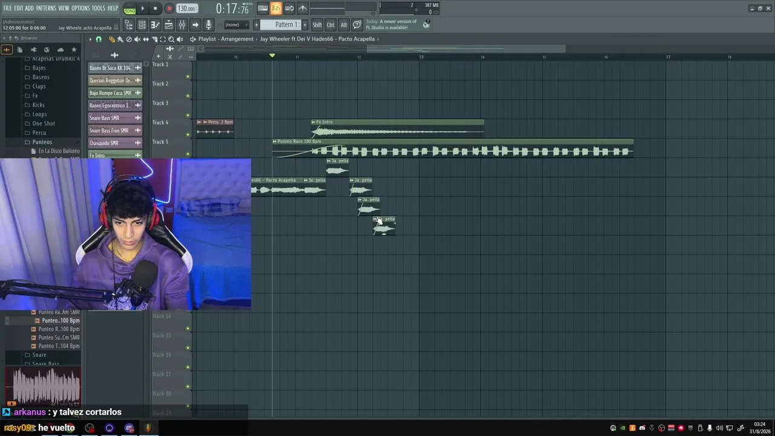Viewport: 775px width, 436px height.
Task: Select the Delete tool in playlist
Action: (x=128, y=39)
